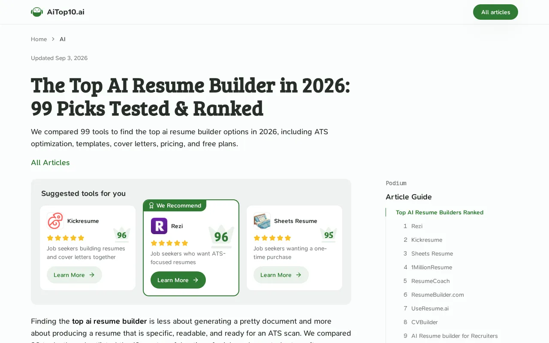Open the Sheets Resume logo thumbnail
Image resolution: width=549 pixels, height=343 pixels.
262,221
